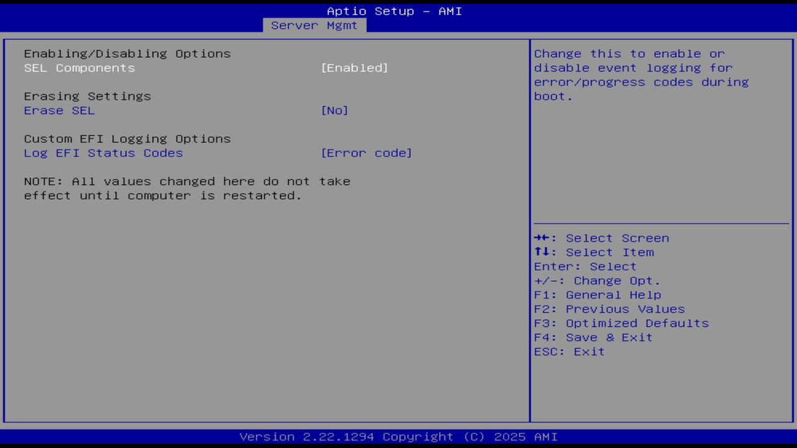Click the Enabling/Disabling Options heading

click(x=127, y=54)
